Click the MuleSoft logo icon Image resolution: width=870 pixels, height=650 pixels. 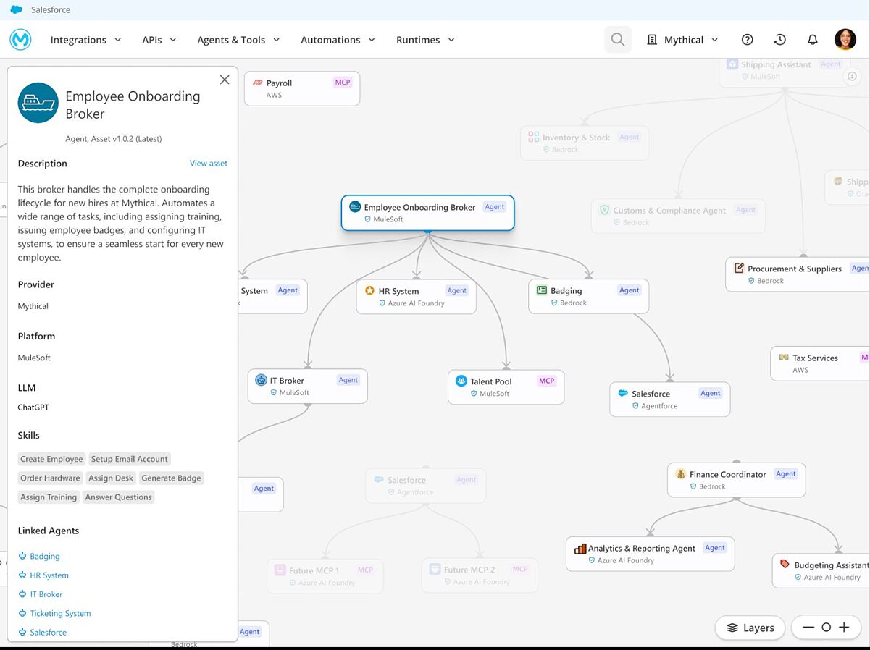pyautogui.click(x=20, y=40)
